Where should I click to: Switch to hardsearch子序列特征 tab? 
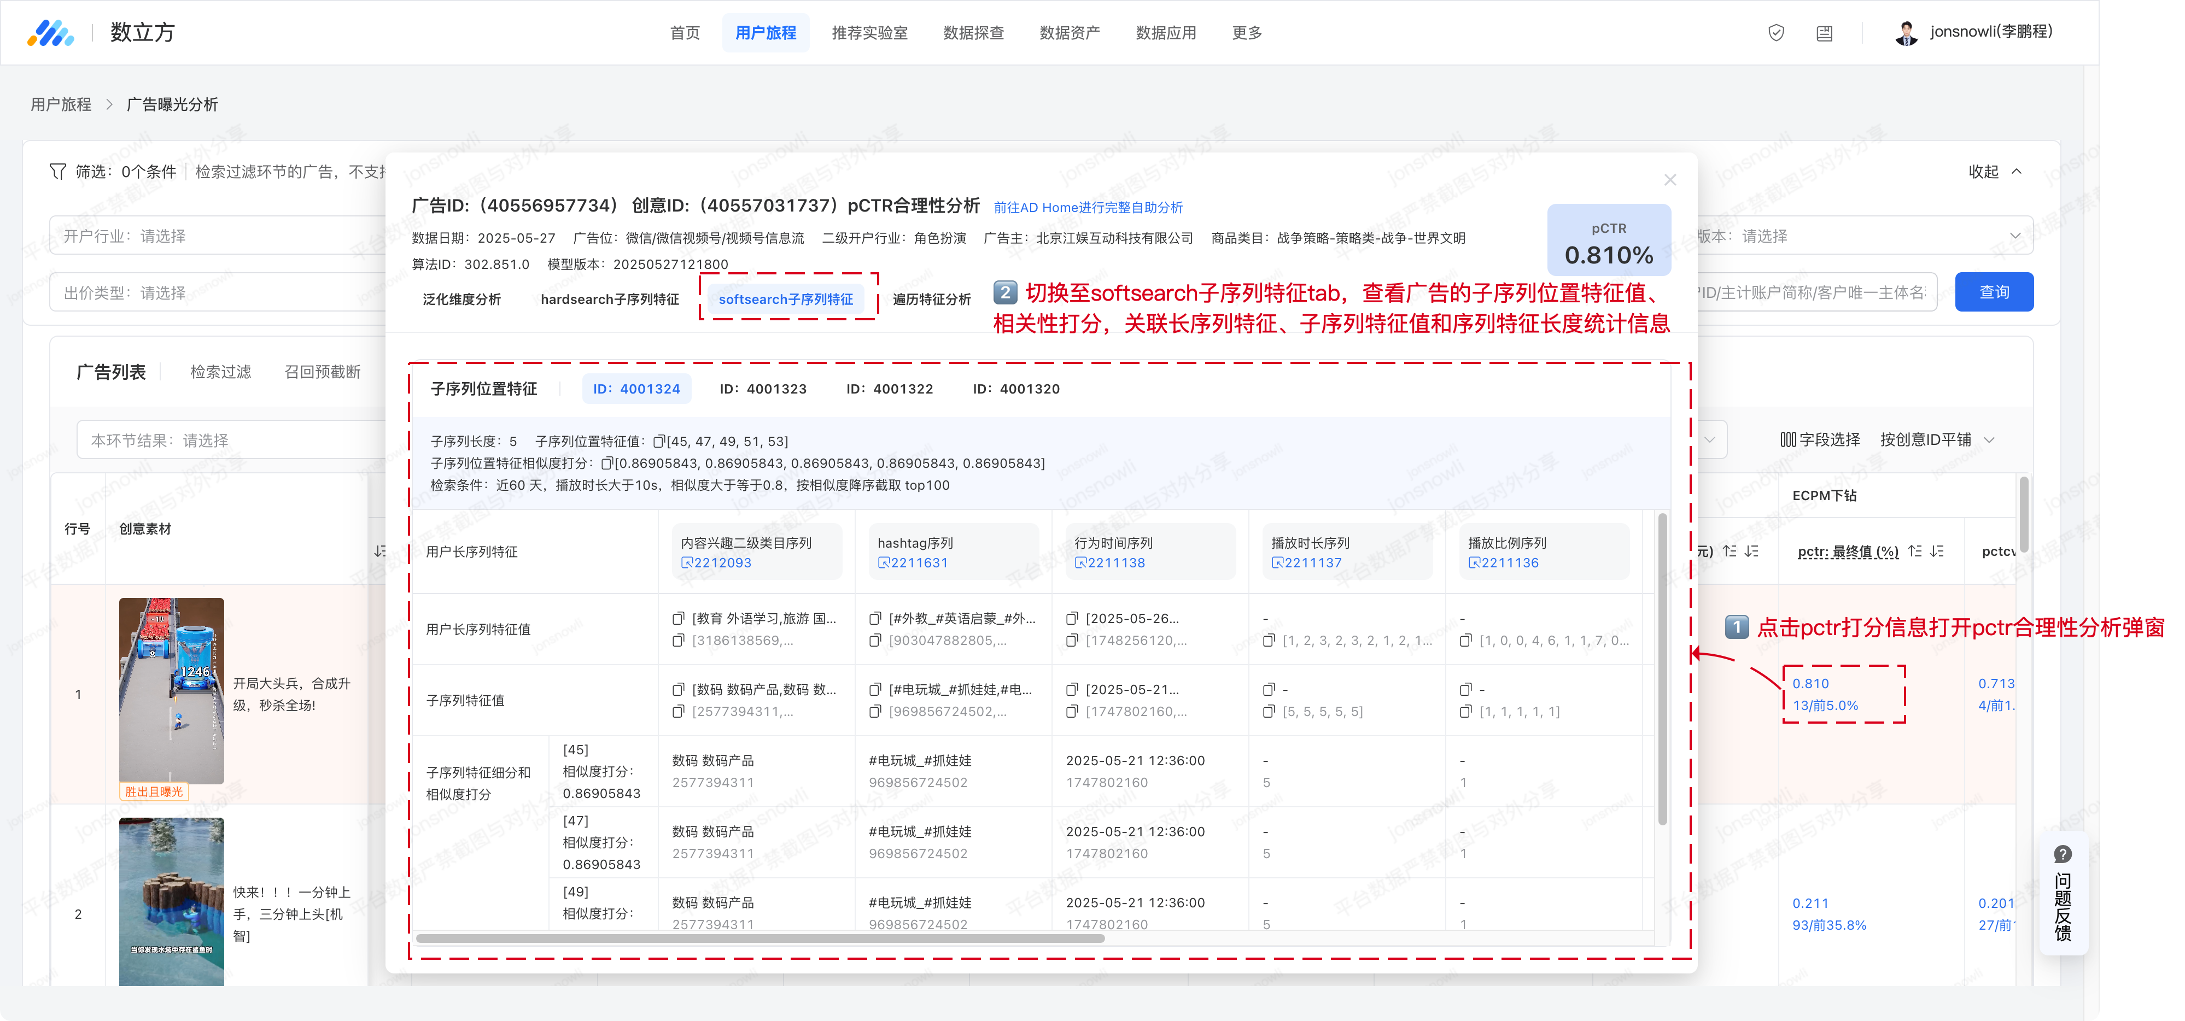pos(609,300)
